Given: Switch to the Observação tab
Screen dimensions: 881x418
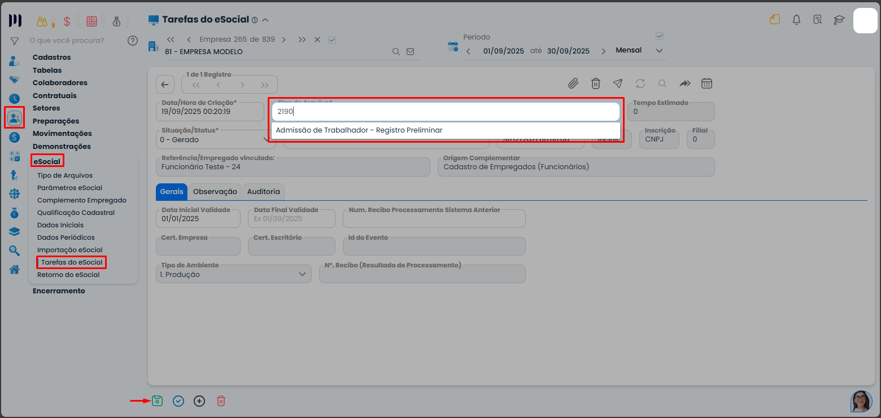Looking at the screenshot, I should 215,192.
